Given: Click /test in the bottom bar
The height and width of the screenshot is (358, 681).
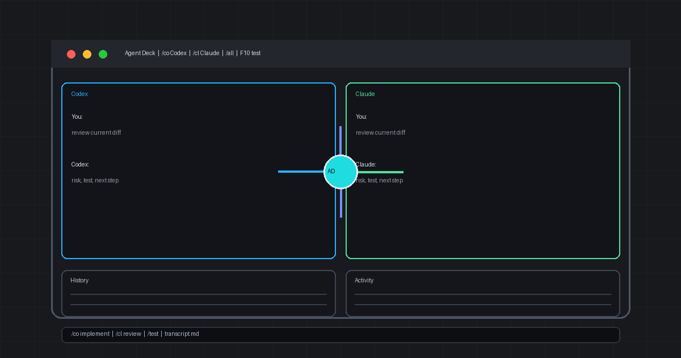Looking at the screenshot, I should click(153, 334).
